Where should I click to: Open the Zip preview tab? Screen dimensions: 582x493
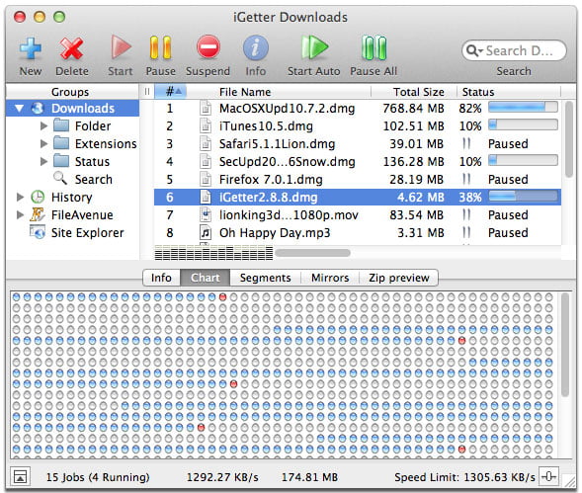398,278
